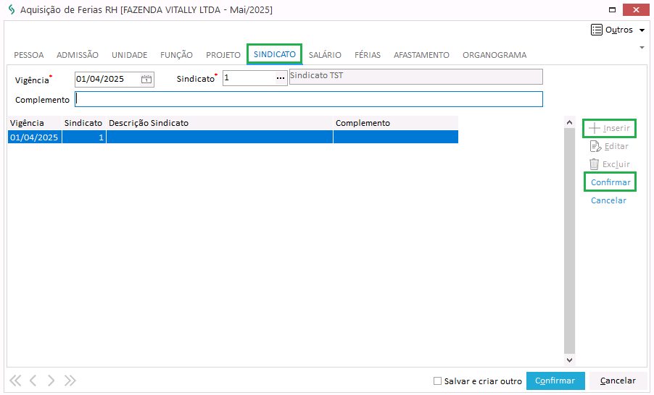Expand the small arrow below Outros

[x=642, y=48]
